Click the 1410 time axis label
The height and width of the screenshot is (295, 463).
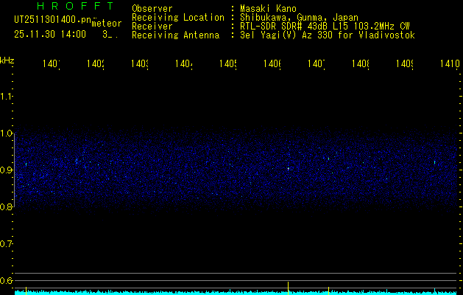pyautogui.click(x=448, y=65)
